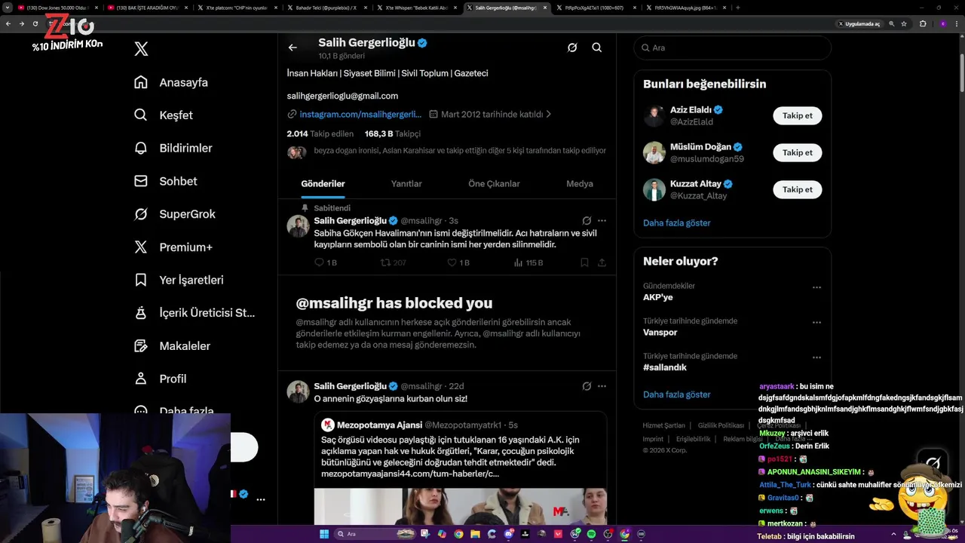Open account menu dots bottom left
Viewport: 965px width, 543px height.
coord(261,499)
